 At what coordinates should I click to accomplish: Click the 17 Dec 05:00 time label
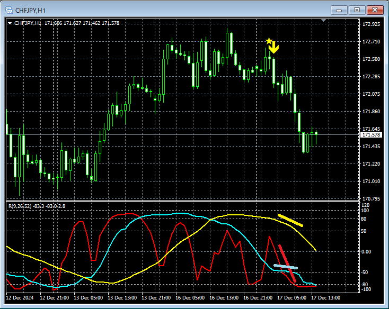click(291, 297)
